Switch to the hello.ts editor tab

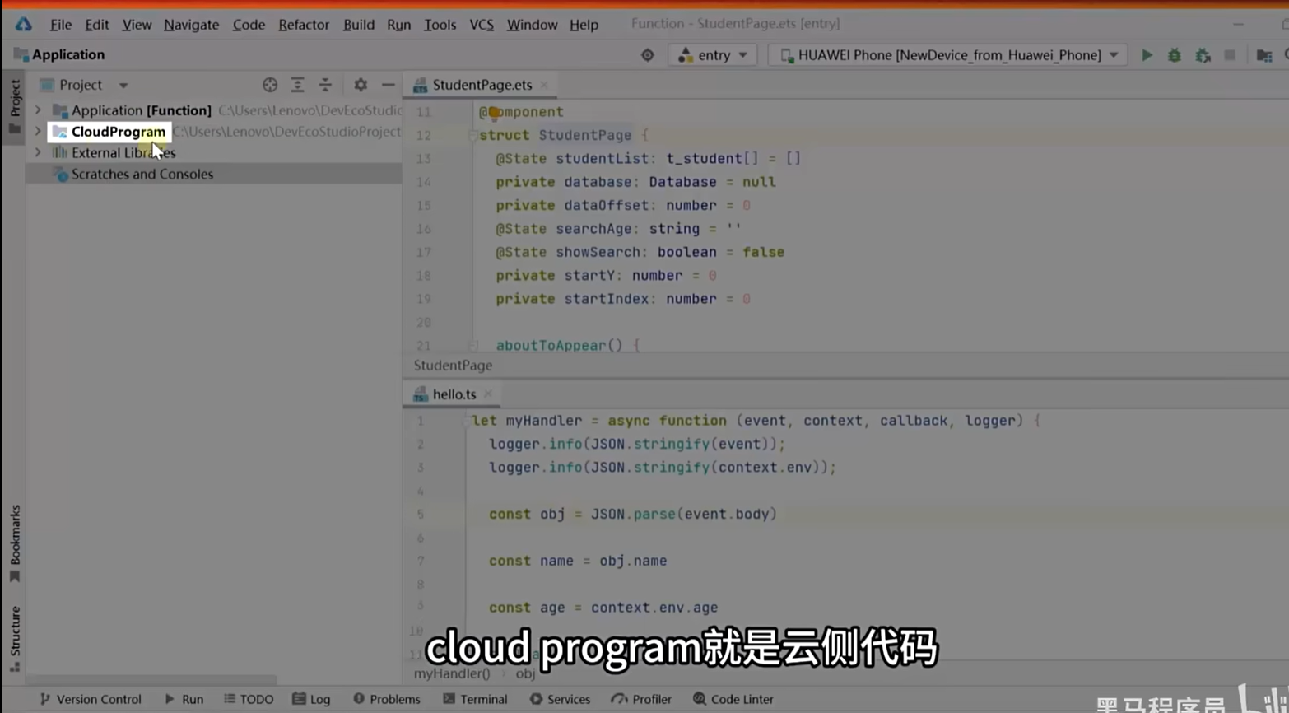(x=454, y=394)
